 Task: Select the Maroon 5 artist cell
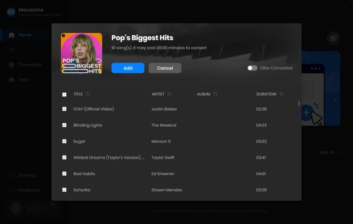pyautogui.click(x=161, y=141)
